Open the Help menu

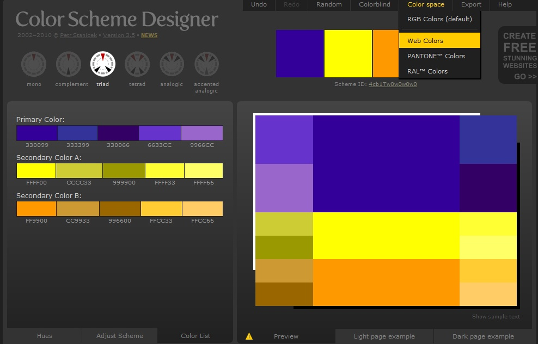tap(505, 5)
